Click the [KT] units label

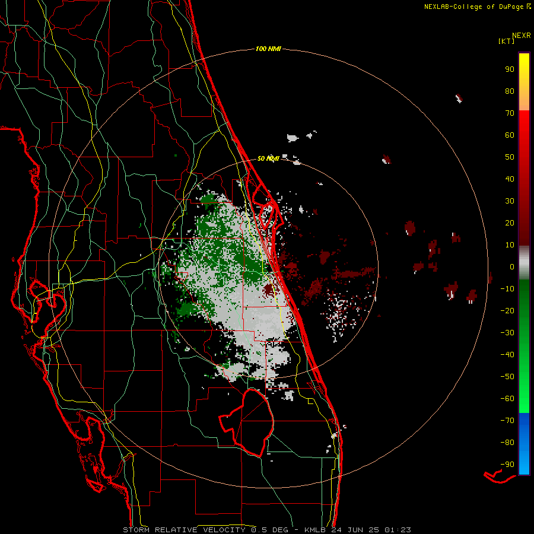point(506,41)
